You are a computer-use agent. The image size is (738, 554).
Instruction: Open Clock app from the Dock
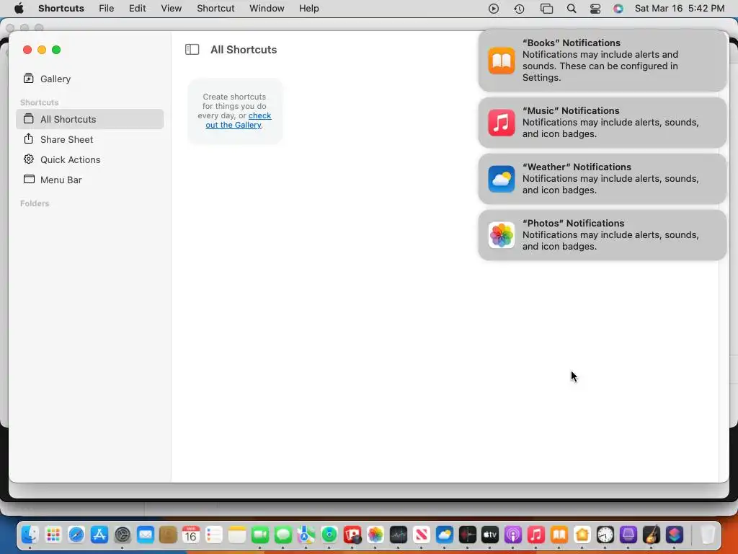pyautogui.click(x=605, y=535)
